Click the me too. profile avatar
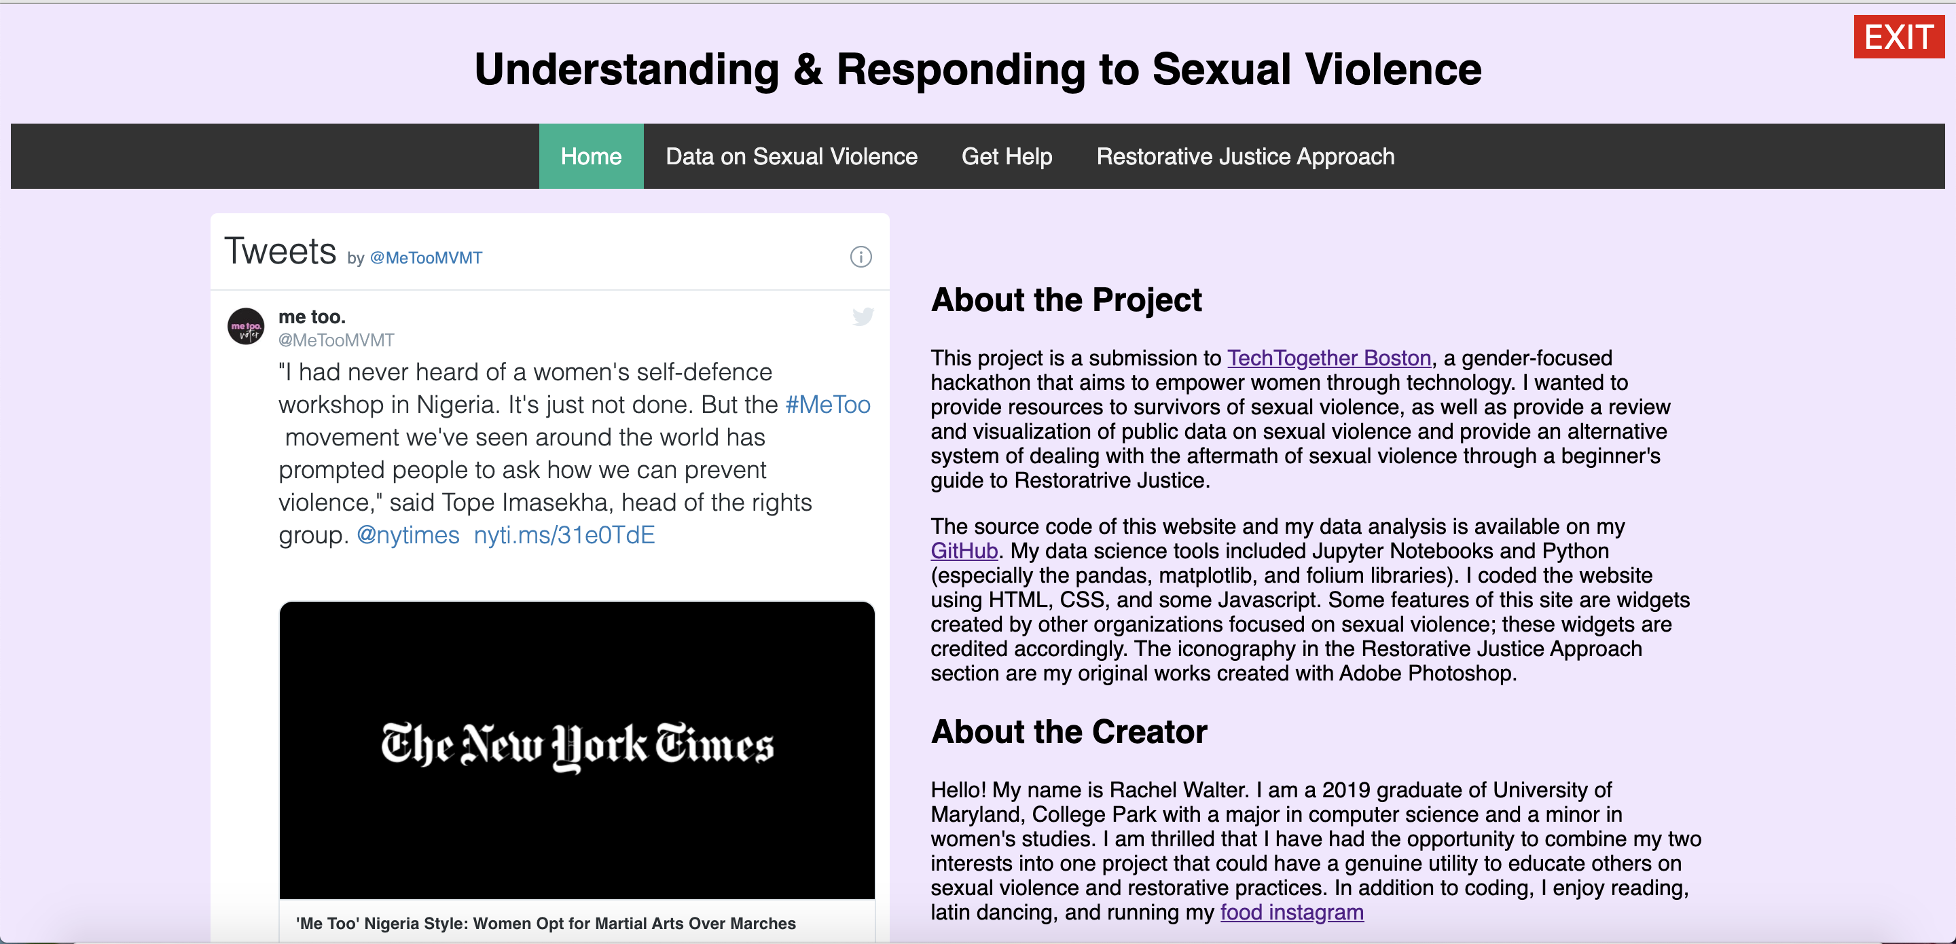The image size is (1956, 944). [x=245, y=327]
